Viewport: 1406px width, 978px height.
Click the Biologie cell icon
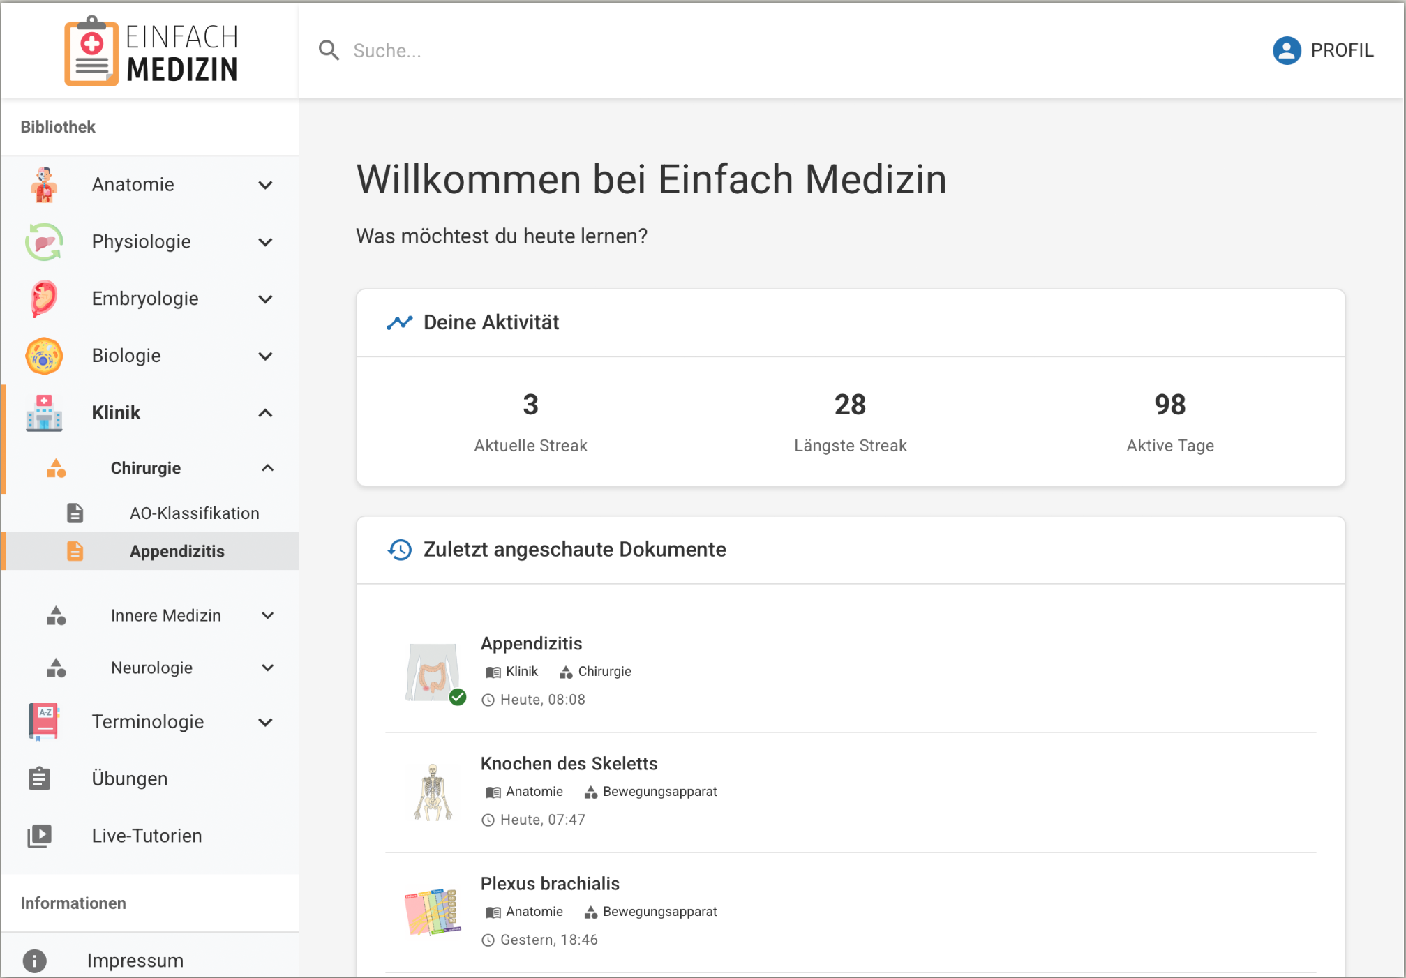tap(44, 356)
